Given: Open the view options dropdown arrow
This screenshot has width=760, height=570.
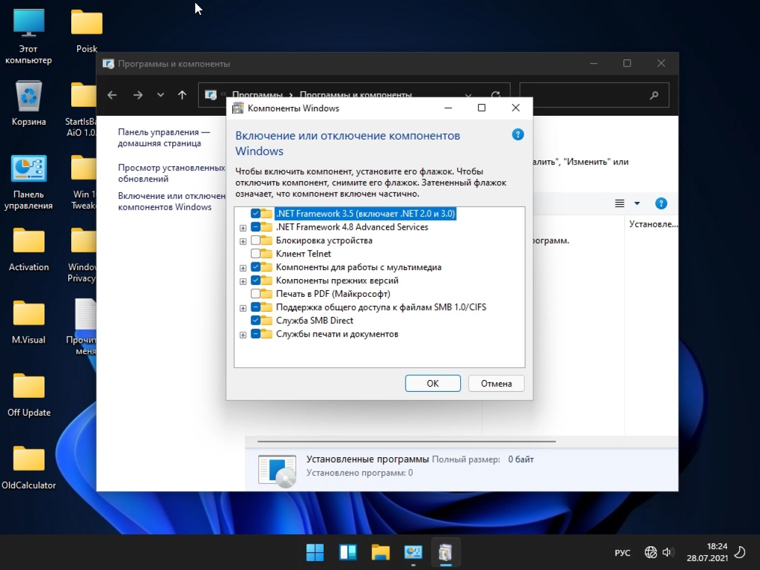Looking at the screenshot, I should [x=637, y=204].
